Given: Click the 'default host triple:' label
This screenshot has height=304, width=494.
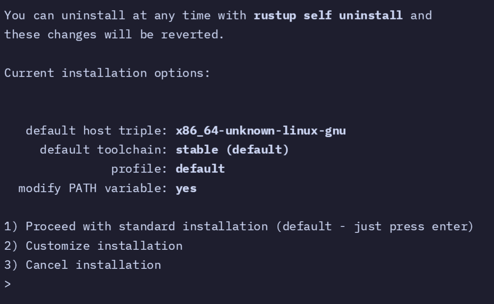Looking at the screenshot, I should pos(97,130).
